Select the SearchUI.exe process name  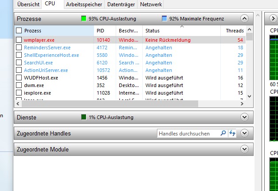(38, 63)
